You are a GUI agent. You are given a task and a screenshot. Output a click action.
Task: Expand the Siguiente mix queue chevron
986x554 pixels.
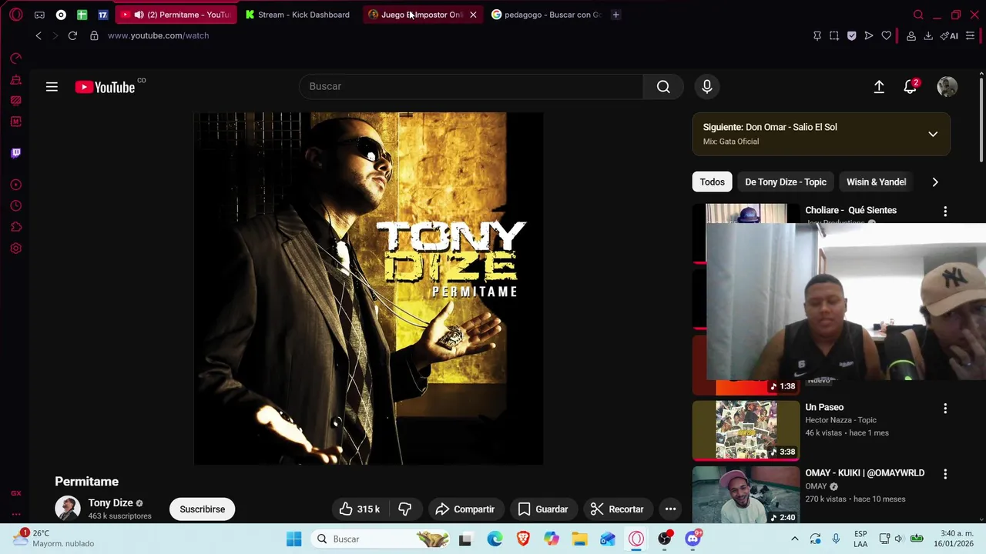click(933, 134)
